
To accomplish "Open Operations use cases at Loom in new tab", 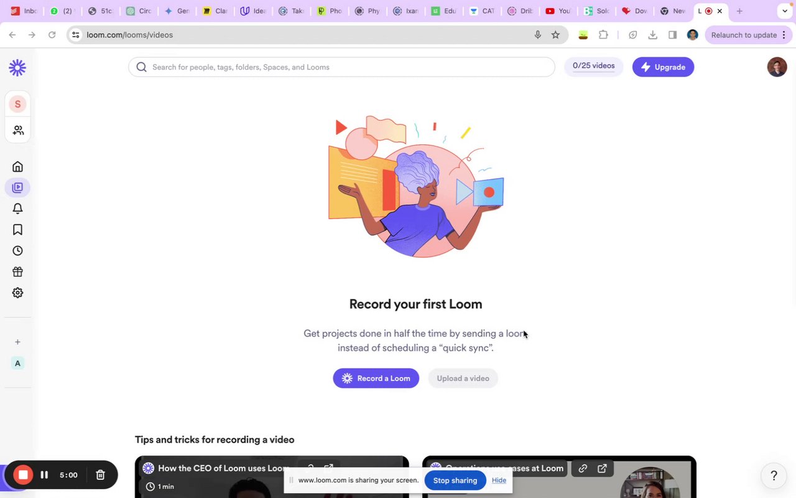I will point(602,468).
